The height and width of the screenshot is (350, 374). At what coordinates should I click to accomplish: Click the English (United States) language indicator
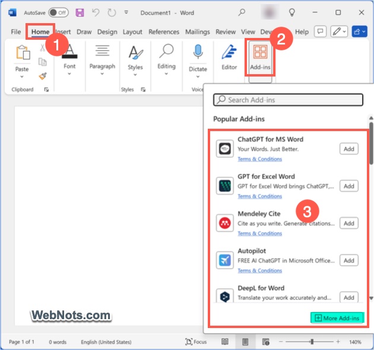[x=106, y=342]
